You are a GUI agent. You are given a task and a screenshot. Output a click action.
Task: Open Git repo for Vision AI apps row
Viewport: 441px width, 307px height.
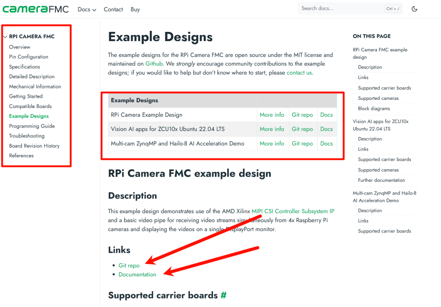click(302, 129)
